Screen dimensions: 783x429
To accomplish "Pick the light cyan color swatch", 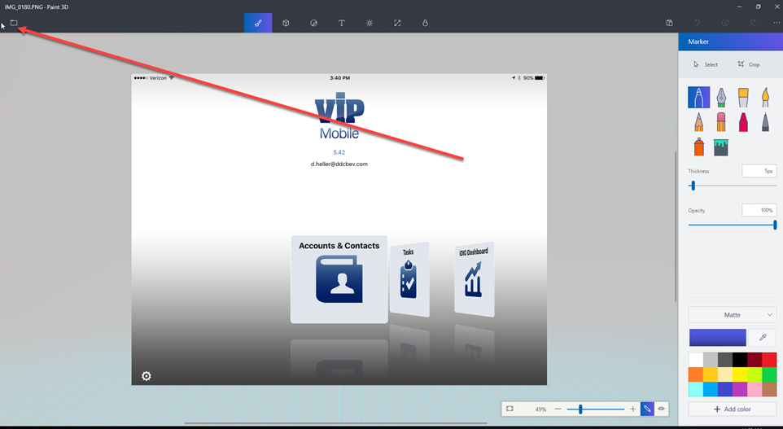I will click(696, 389).
